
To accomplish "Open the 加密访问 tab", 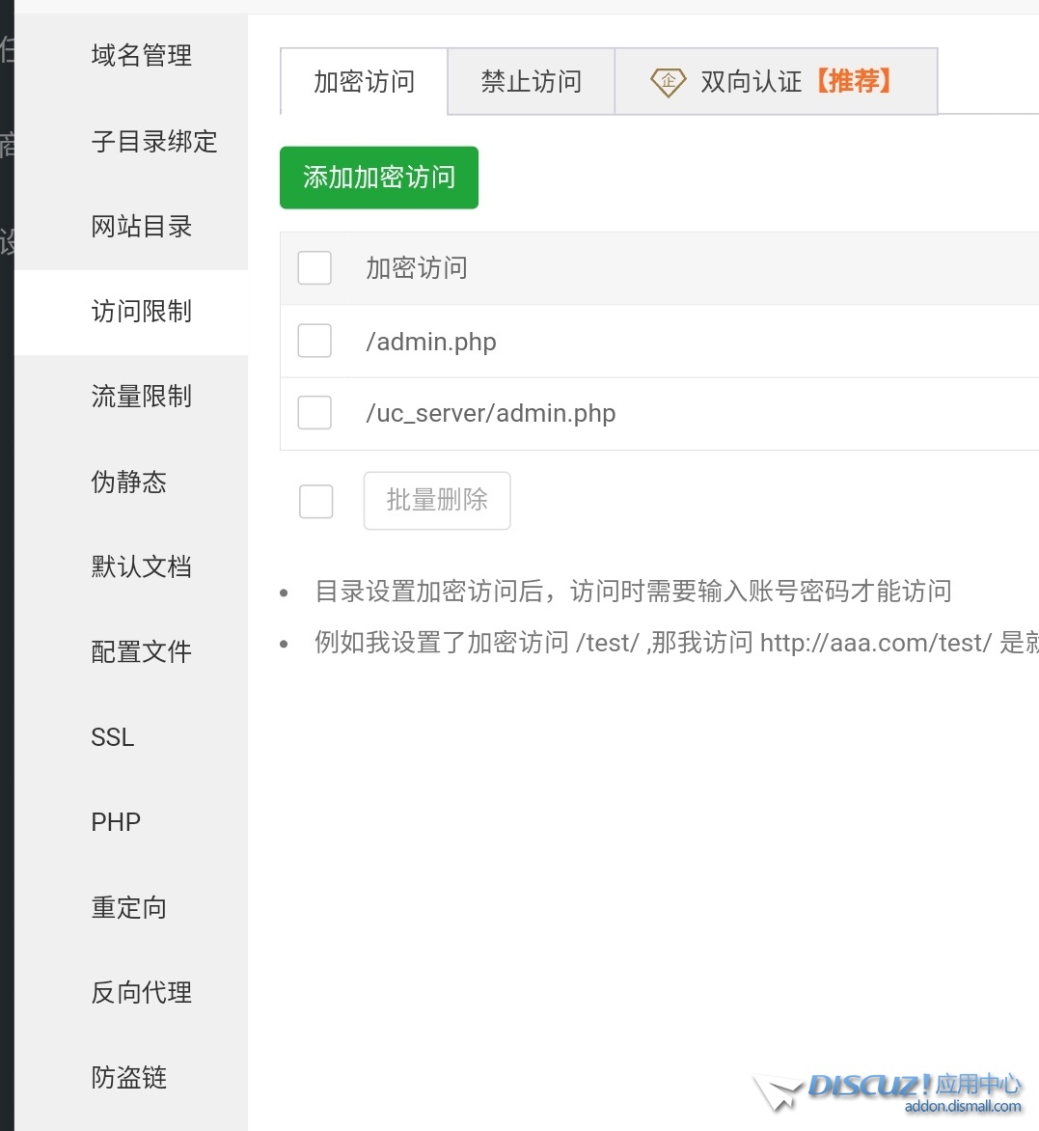I will [364, 82].
